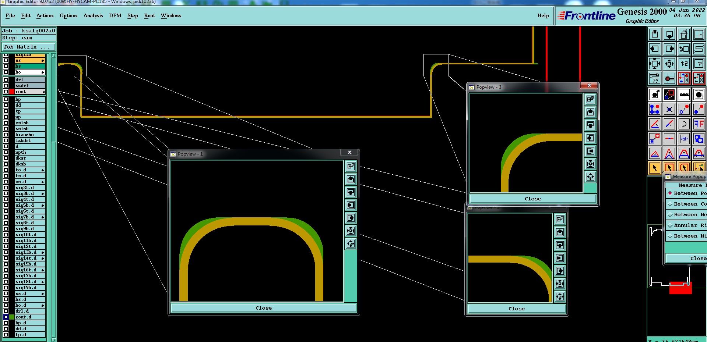707x342 pixels.
Task: Toggle the checkbox for layer ss
Action: click(6, 60)
